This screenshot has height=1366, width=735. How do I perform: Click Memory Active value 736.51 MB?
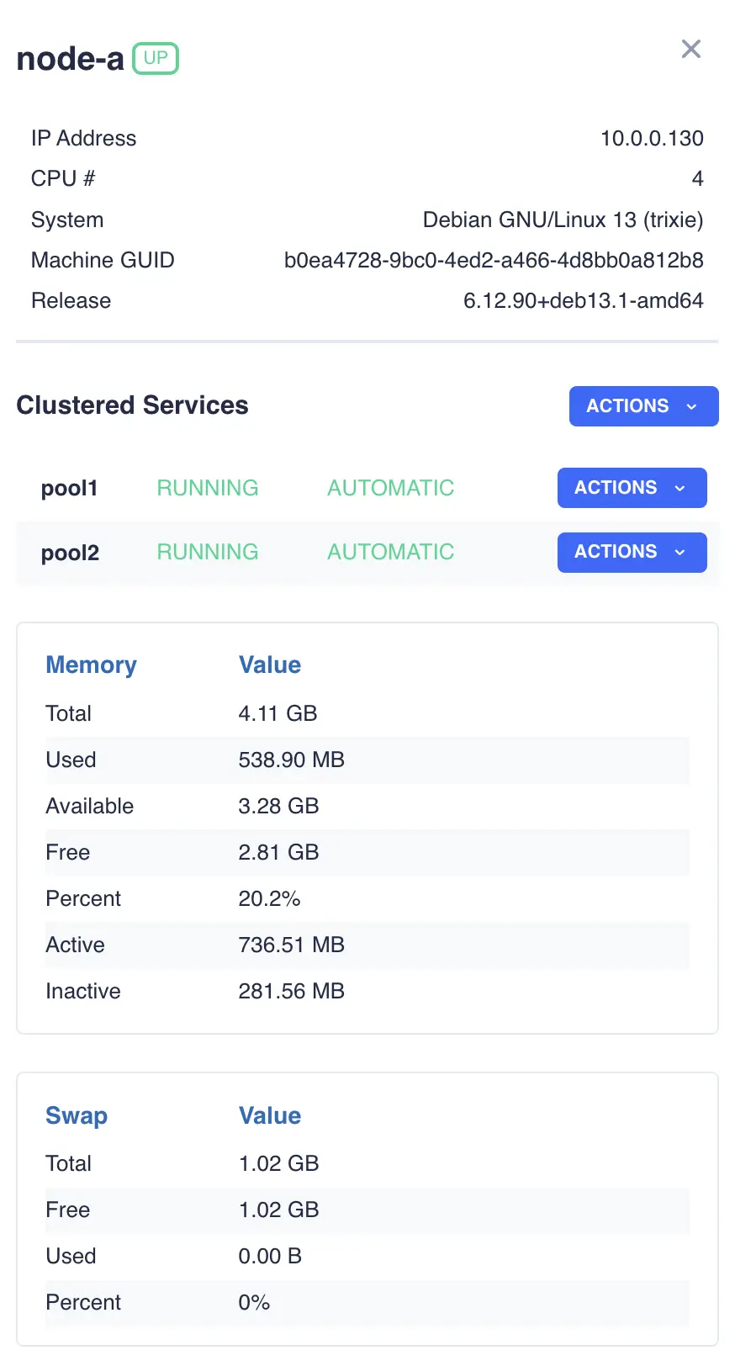point(291,945)
